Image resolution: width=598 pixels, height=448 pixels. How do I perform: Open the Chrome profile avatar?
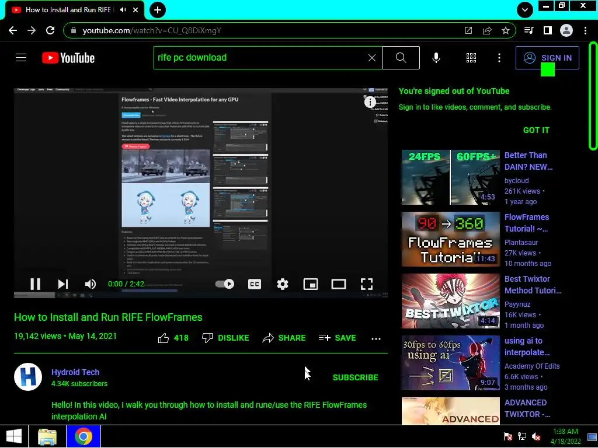click(x=566, y=30)
